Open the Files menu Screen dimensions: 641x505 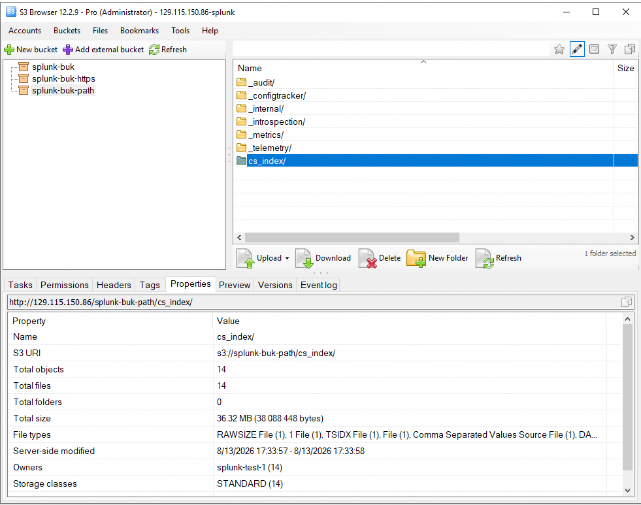click(100, 31)
